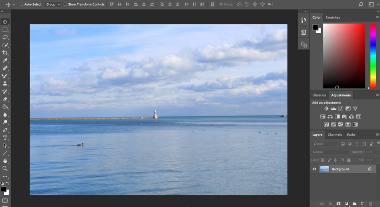
Task: Create a new group folder in Layers panel
Action: [354, 204]
